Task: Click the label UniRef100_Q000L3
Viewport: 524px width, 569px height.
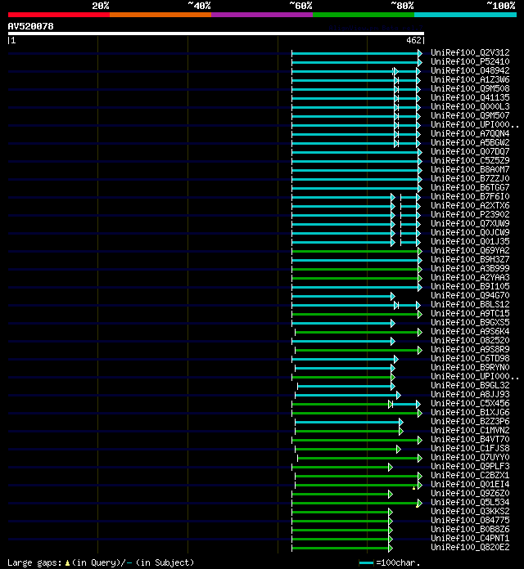Action: [x=470, y=106]
